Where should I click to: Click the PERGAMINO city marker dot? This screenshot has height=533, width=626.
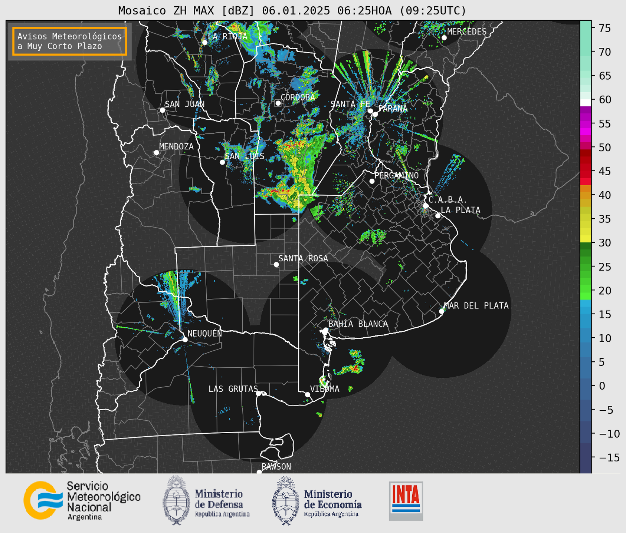372,181
